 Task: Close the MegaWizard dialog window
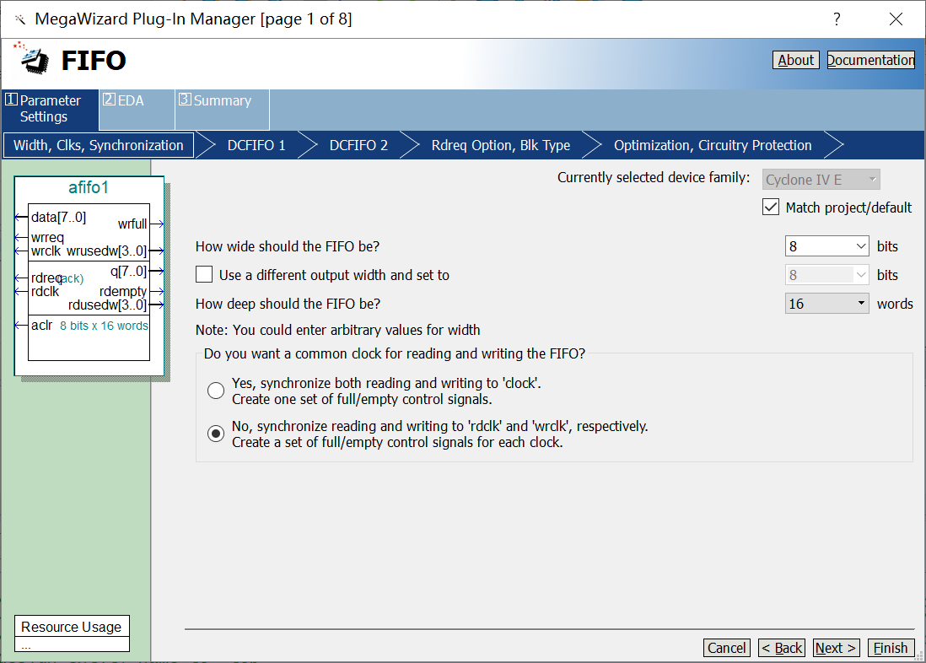click(x=896, y=19)
